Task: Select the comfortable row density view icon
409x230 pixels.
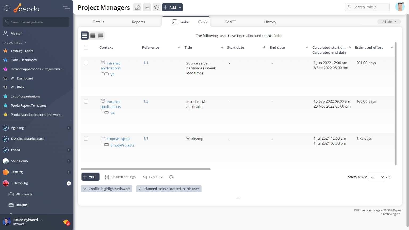Action: [85, 36]
